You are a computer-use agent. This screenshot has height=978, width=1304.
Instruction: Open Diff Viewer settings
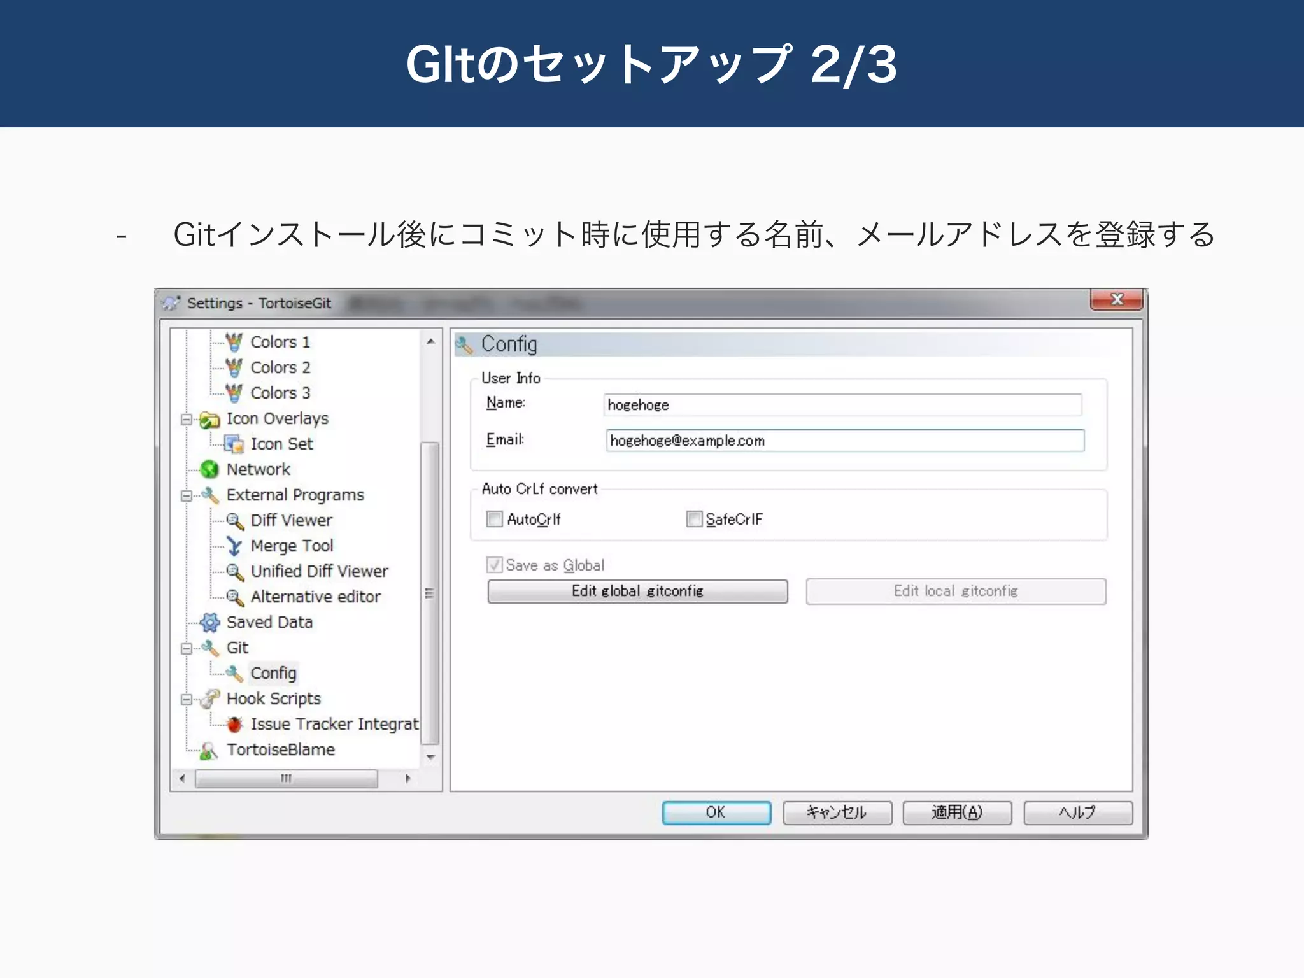292,520
